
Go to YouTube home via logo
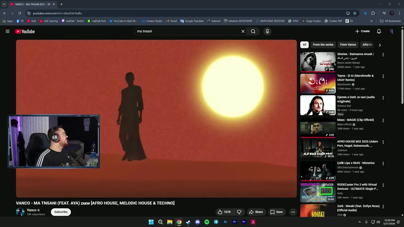(25, 31)
